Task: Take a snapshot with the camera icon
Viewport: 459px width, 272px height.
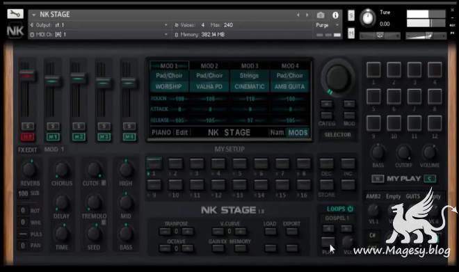Action: (x=321, y=15)
